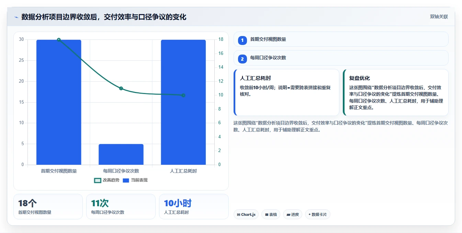Click the lightning icon beside the title
The image size is (462, 233).
(16, 17)
